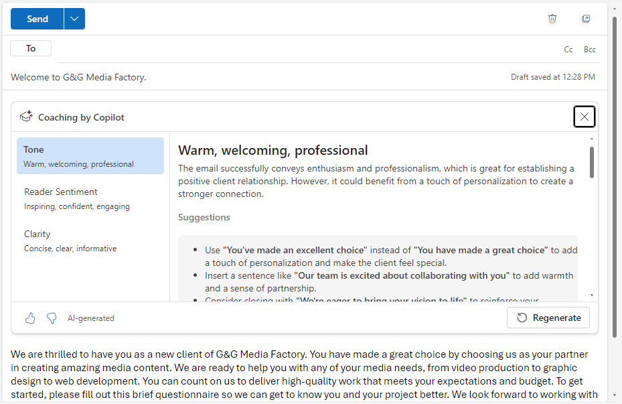Switch to Reader Sentiment feedback
622x404 pixels.
pyautogui.click(x=90, y=198)
